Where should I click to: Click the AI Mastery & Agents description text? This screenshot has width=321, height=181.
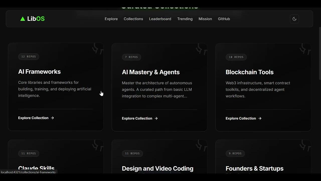157,89
